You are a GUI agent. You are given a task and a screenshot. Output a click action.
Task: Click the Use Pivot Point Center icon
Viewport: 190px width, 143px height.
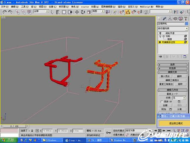tap(108, 12)
